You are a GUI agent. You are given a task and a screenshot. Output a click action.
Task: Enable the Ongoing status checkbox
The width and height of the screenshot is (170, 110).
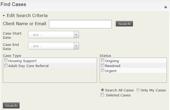[103, 61]
